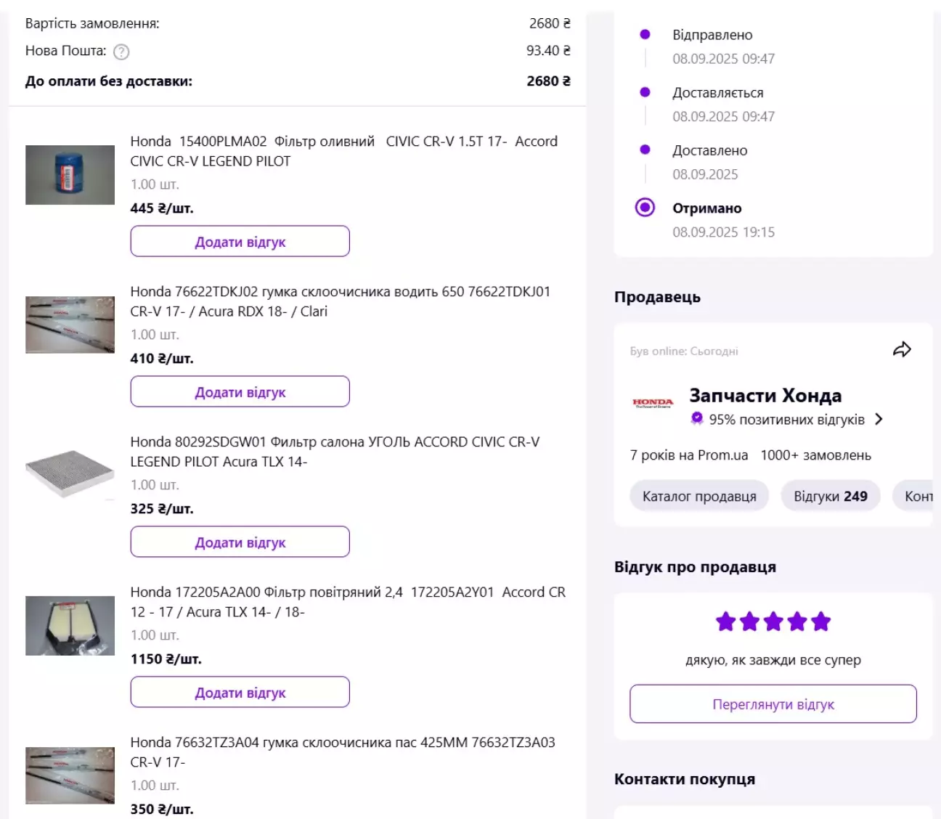Image resolution: width=941 pixels, height=819 pixels.
Task: Click the fifth purple rating star
Action: [821, 622]
